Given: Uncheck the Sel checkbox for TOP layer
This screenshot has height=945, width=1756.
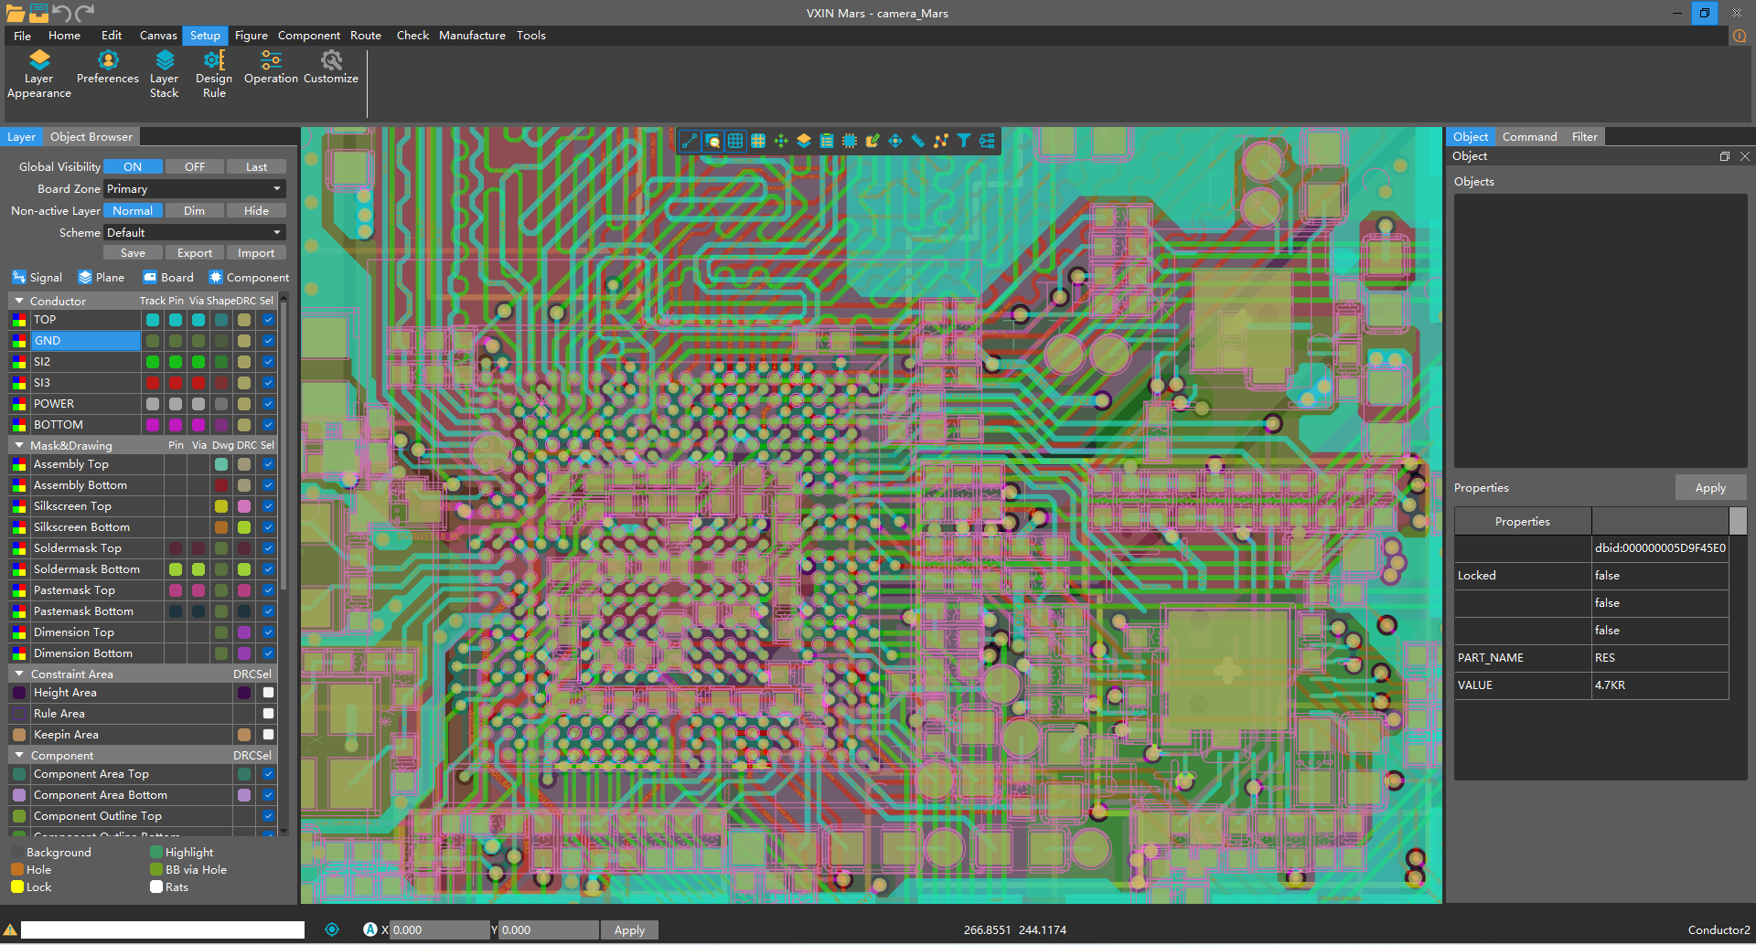Looking at the screenshot, I should [x=268, y=320].
